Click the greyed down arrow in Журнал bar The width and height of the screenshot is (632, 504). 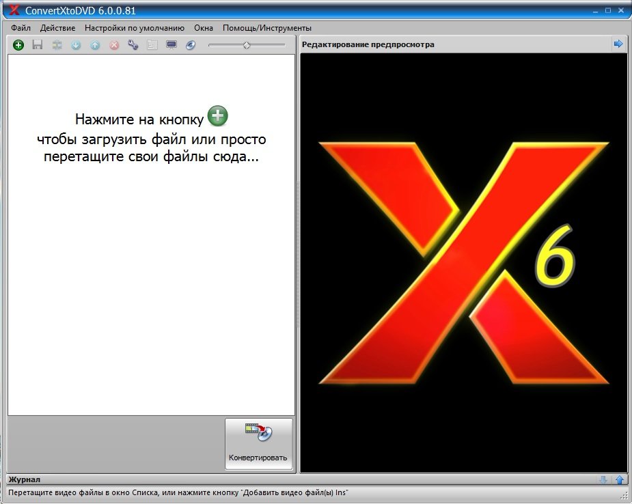603,479
